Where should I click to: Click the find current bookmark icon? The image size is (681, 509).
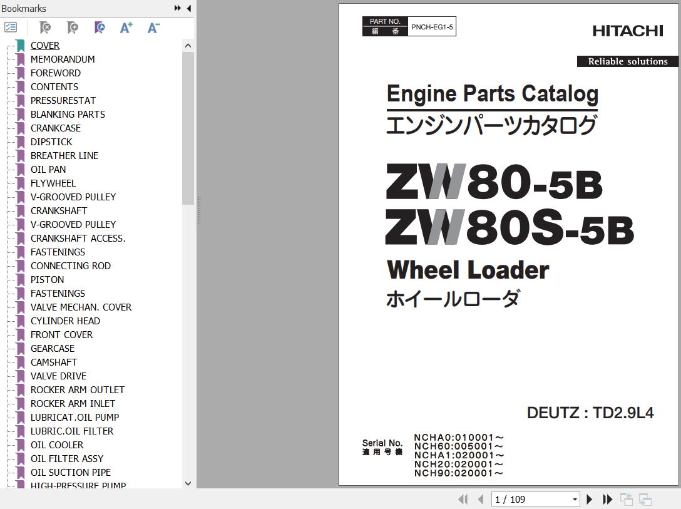pos(100,28)
